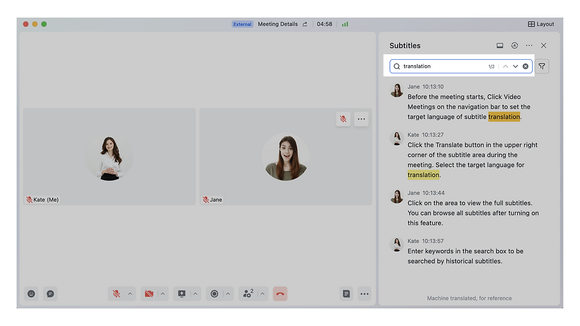Start screen sharing

[x=182, y=294]
